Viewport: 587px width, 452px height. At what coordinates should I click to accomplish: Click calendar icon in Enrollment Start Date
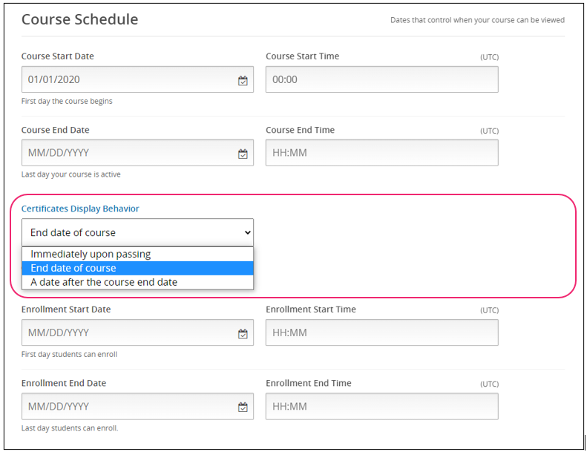[243, 333]
